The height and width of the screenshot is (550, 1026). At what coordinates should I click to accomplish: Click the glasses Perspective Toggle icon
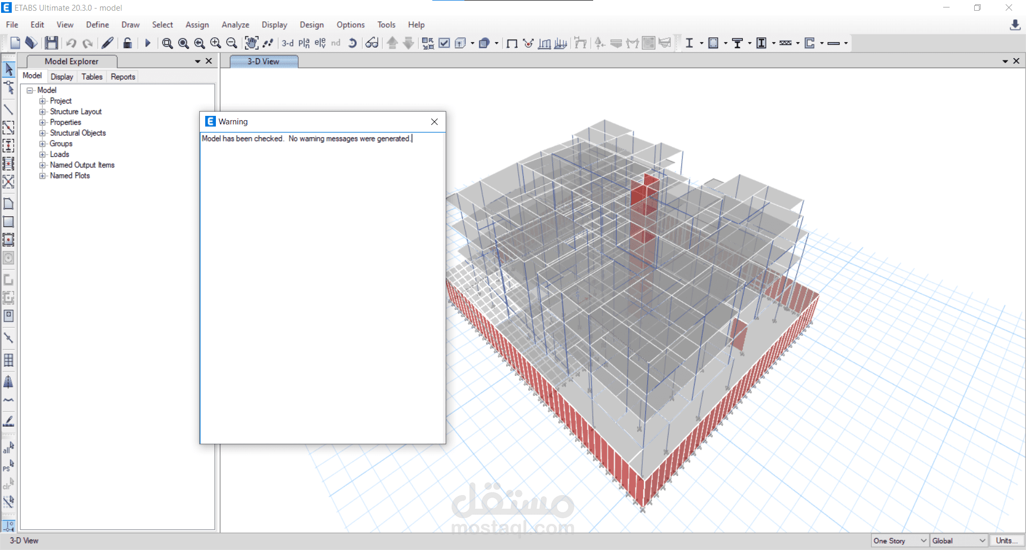(372, 43)
